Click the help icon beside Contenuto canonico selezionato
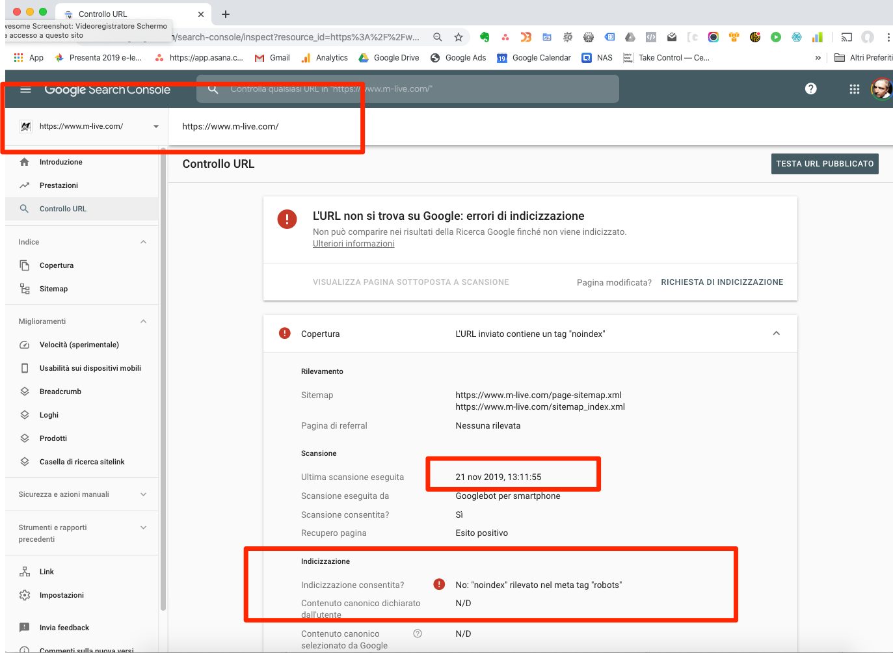This screenshot has height=653, width=893. click(418, 633)
